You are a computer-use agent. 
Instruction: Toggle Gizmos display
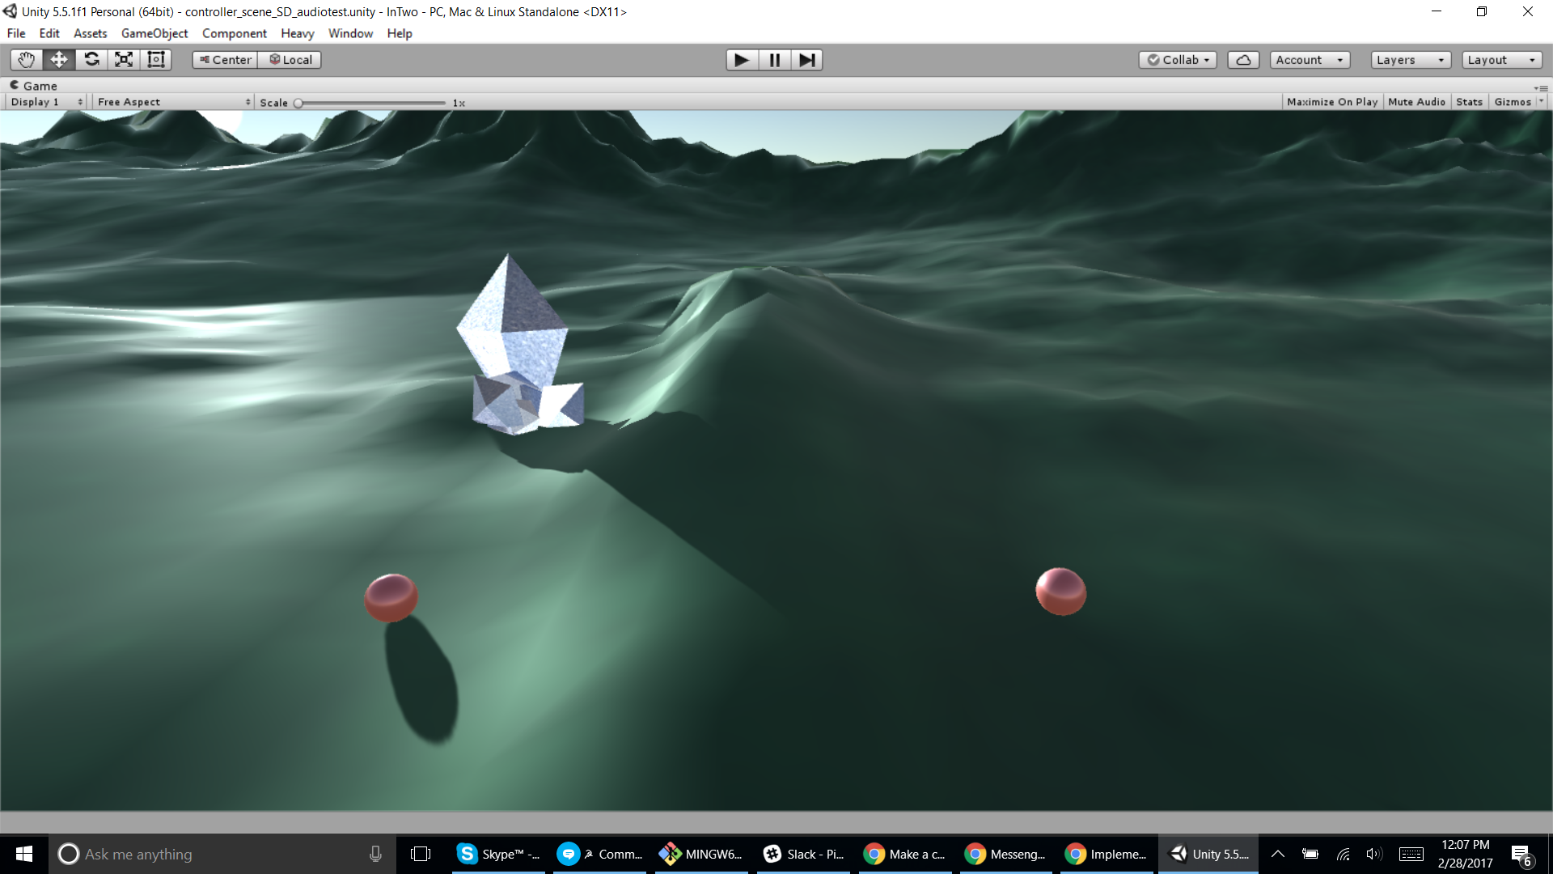click(x=1512, y=102)
